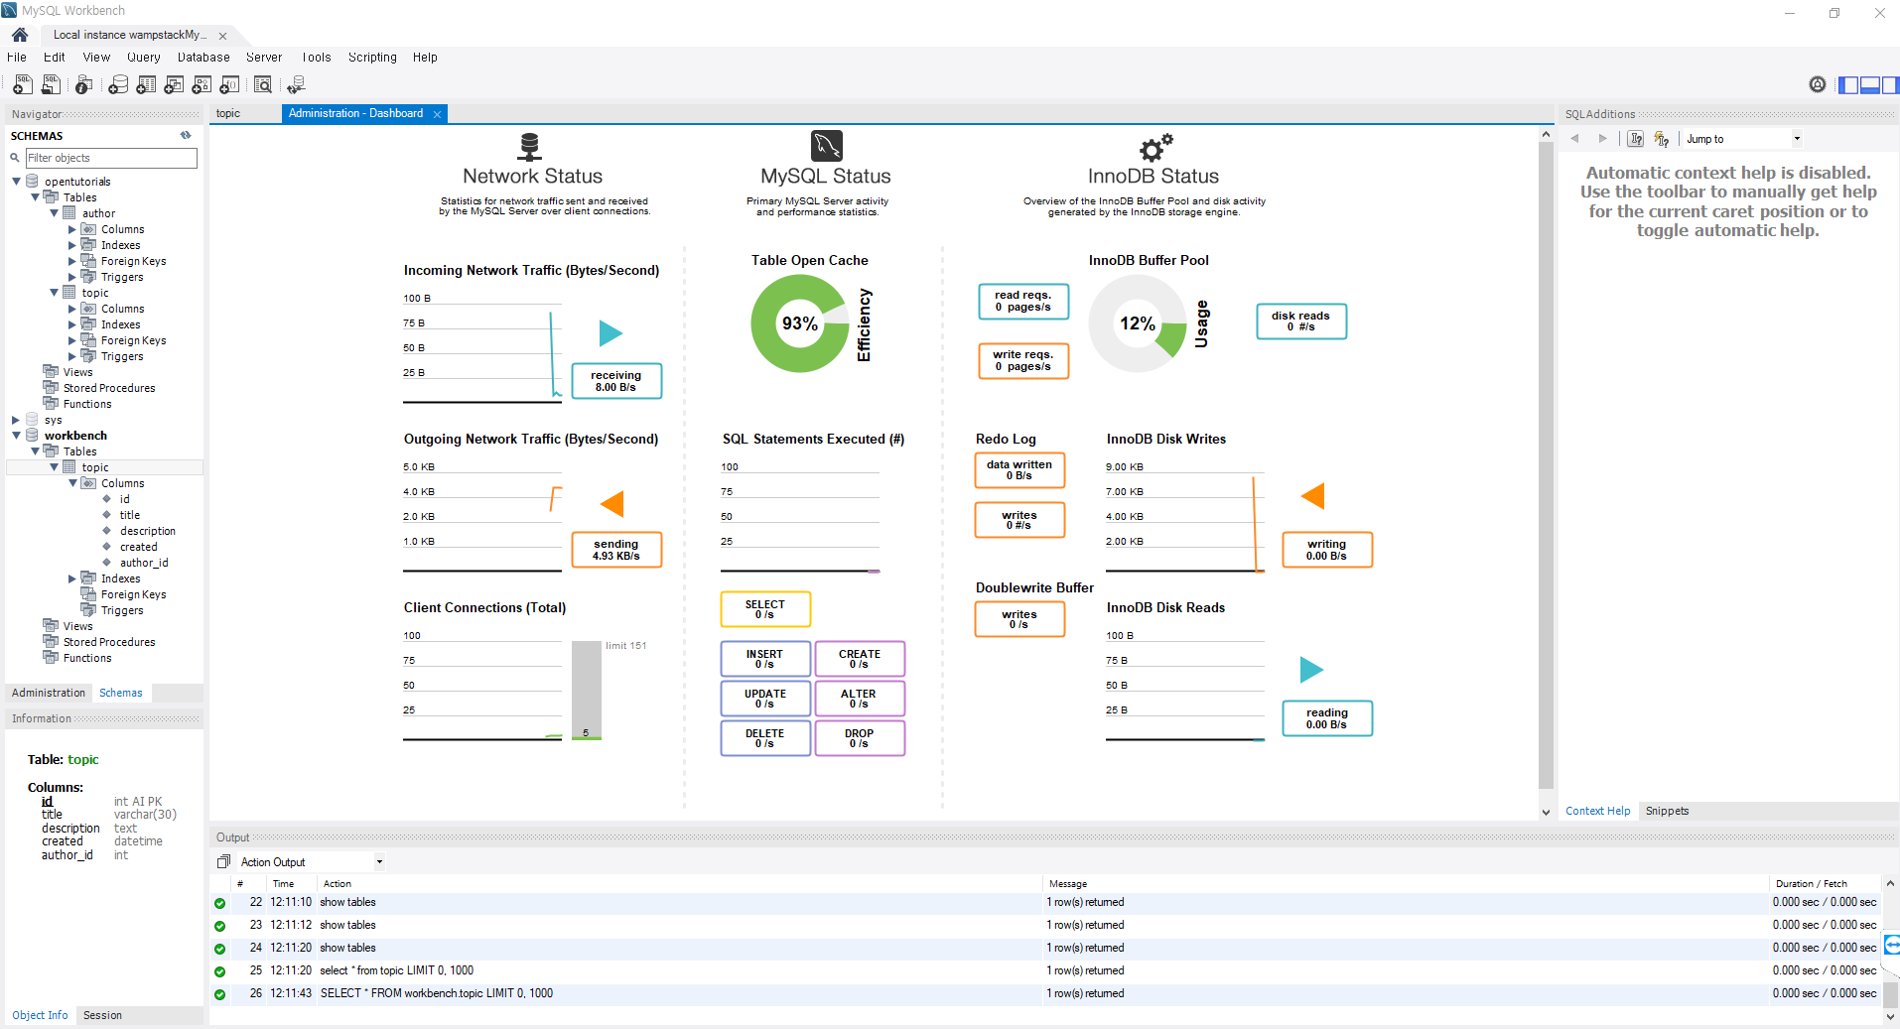The width and height of the screenshot is (1900, 1029).
Task: Click the status icon of output row 22
Action: (219, 903)
